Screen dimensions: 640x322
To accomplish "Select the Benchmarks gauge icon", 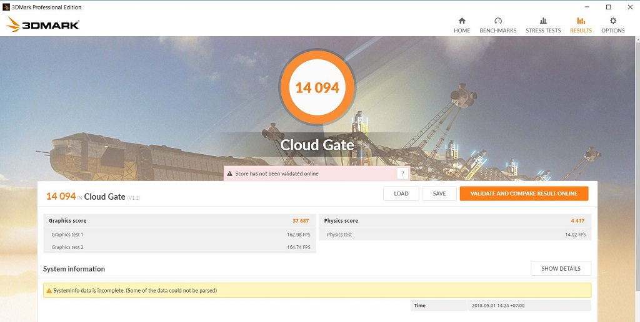I will [x=497, y=21].
